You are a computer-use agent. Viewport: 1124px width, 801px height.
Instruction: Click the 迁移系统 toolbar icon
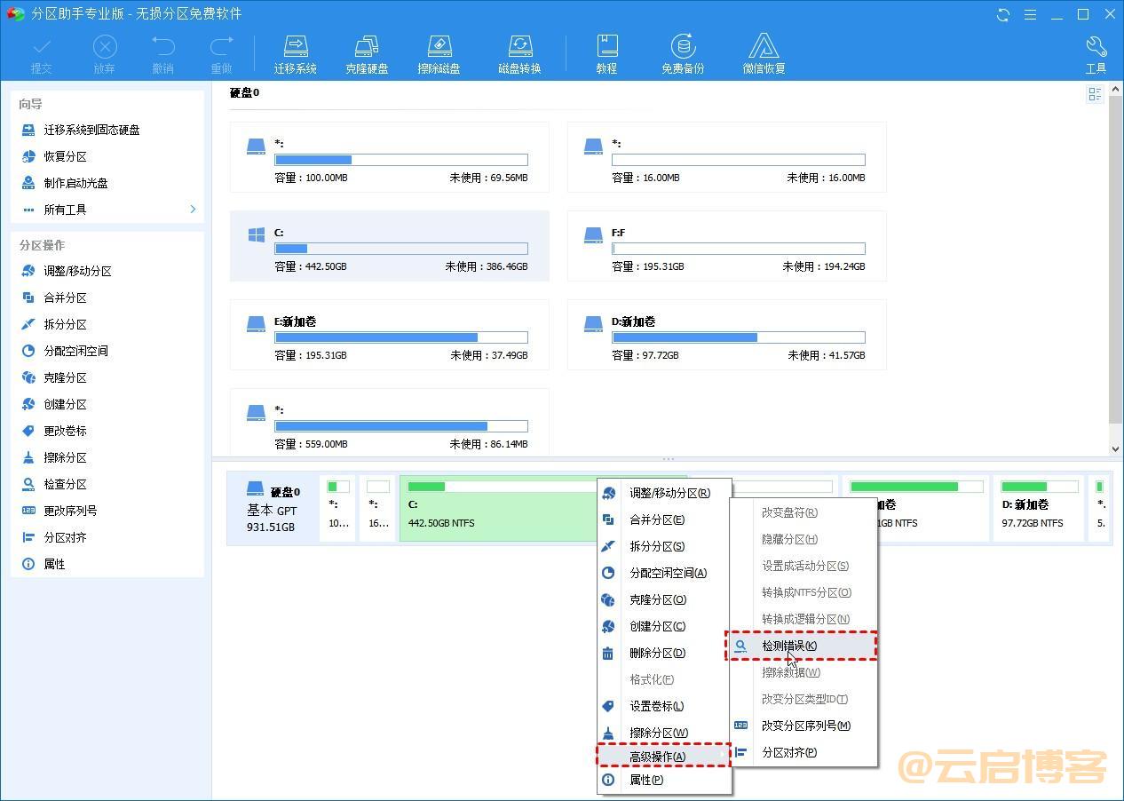tap(295, 54)
